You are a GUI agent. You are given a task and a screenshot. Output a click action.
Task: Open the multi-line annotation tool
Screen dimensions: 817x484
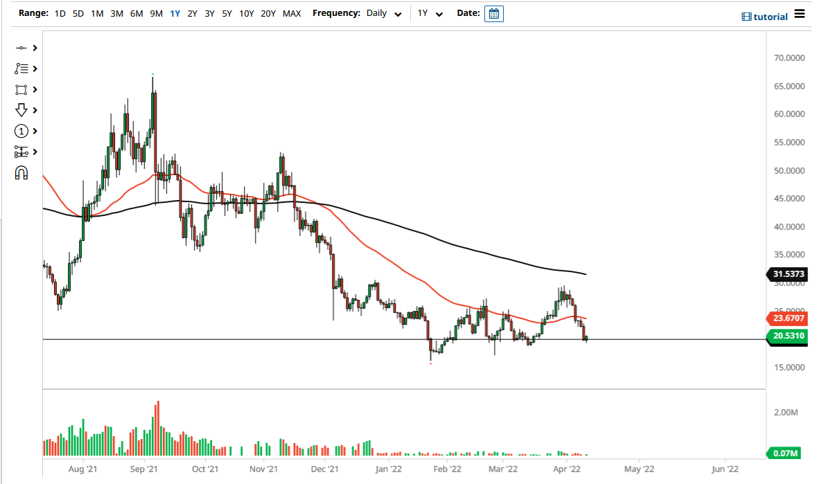coord(21,69)
